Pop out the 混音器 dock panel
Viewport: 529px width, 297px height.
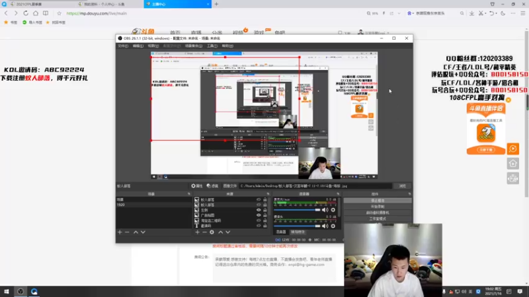pyautogui.click(x=338, y=194)
